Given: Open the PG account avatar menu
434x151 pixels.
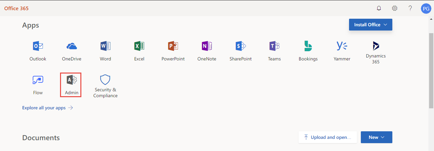Looking at the screenshot, I should [x=426, y=9].
